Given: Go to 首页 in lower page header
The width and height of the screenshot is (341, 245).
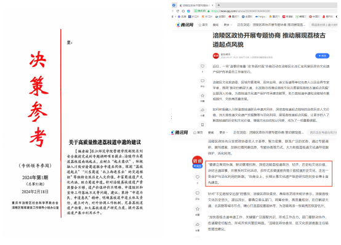Looking at the screenshot, I should click(x=198, y=132).
